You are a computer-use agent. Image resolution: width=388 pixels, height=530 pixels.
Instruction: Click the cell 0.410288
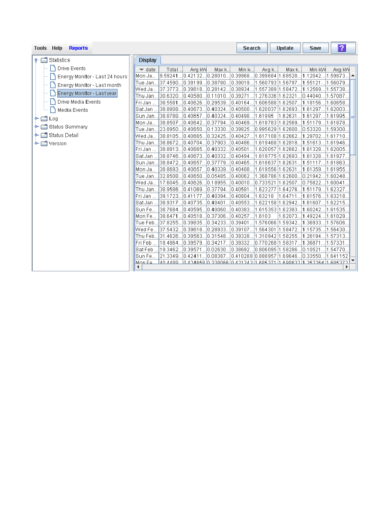coord(243,256)
